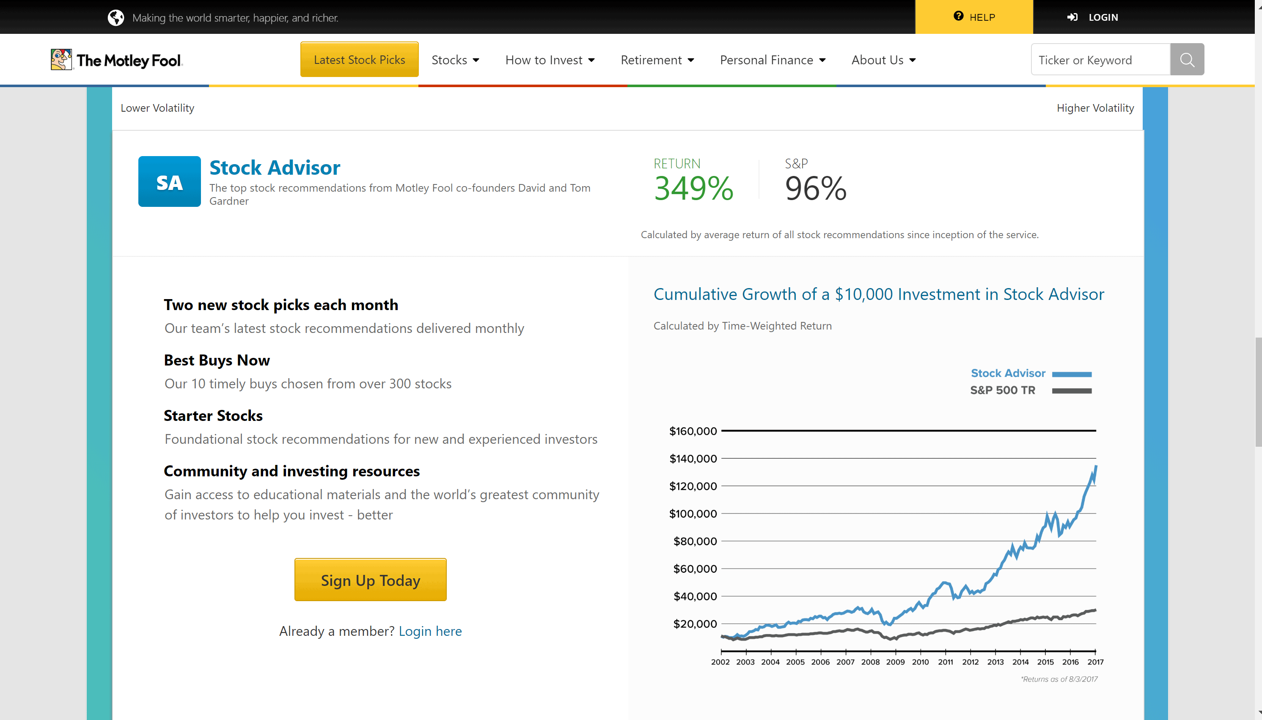Expand the How to Invest menu
The width and height of the screenshot is (1262, 720).
point(550,60)
